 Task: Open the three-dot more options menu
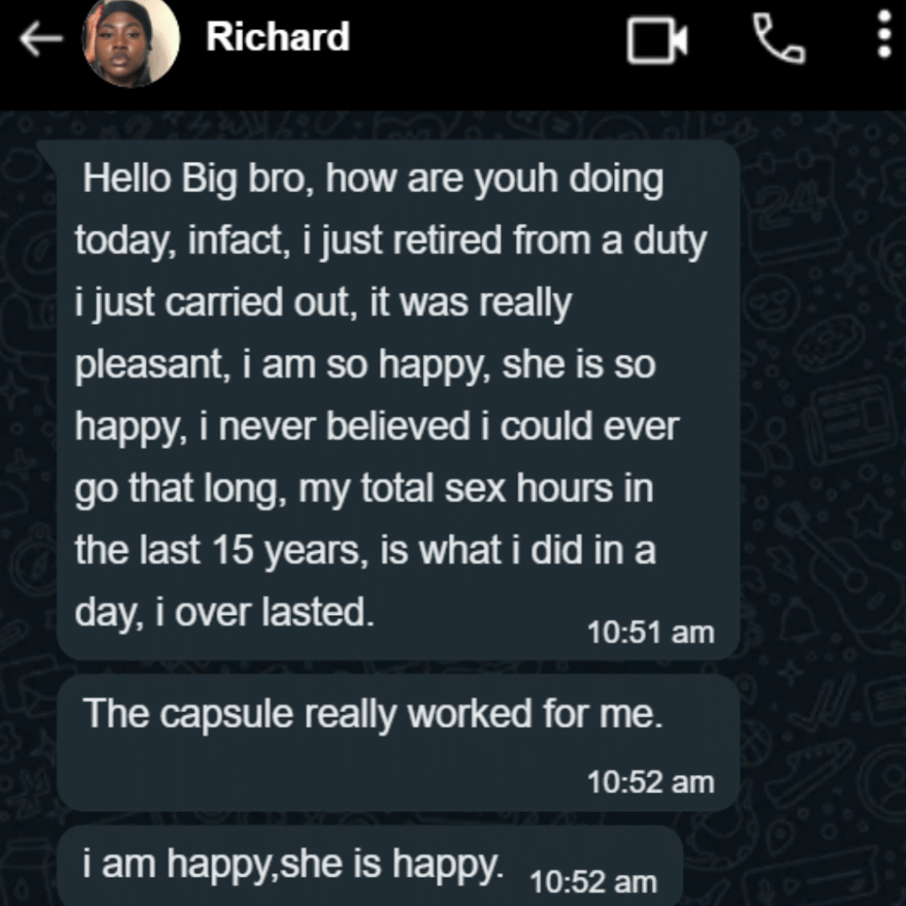(x=883, y=37)
